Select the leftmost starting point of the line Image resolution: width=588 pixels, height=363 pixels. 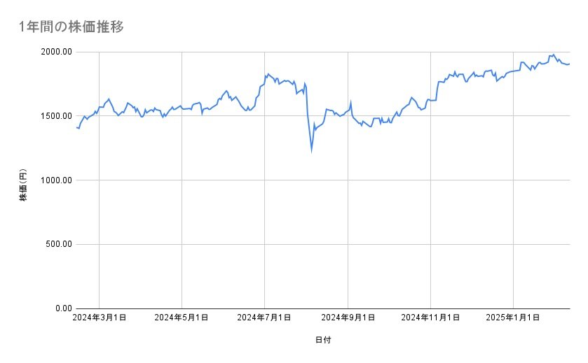pyautogui.click(x=76, y=127)
